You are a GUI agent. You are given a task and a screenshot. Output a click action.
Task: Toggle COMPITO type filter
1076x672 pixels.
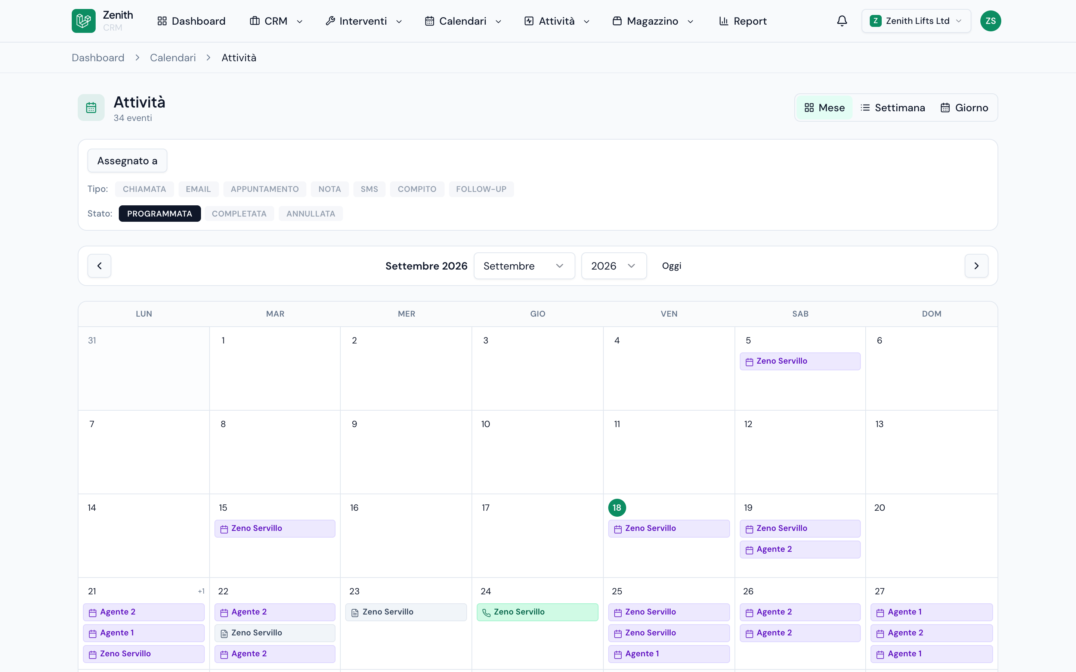coord(417,189)
